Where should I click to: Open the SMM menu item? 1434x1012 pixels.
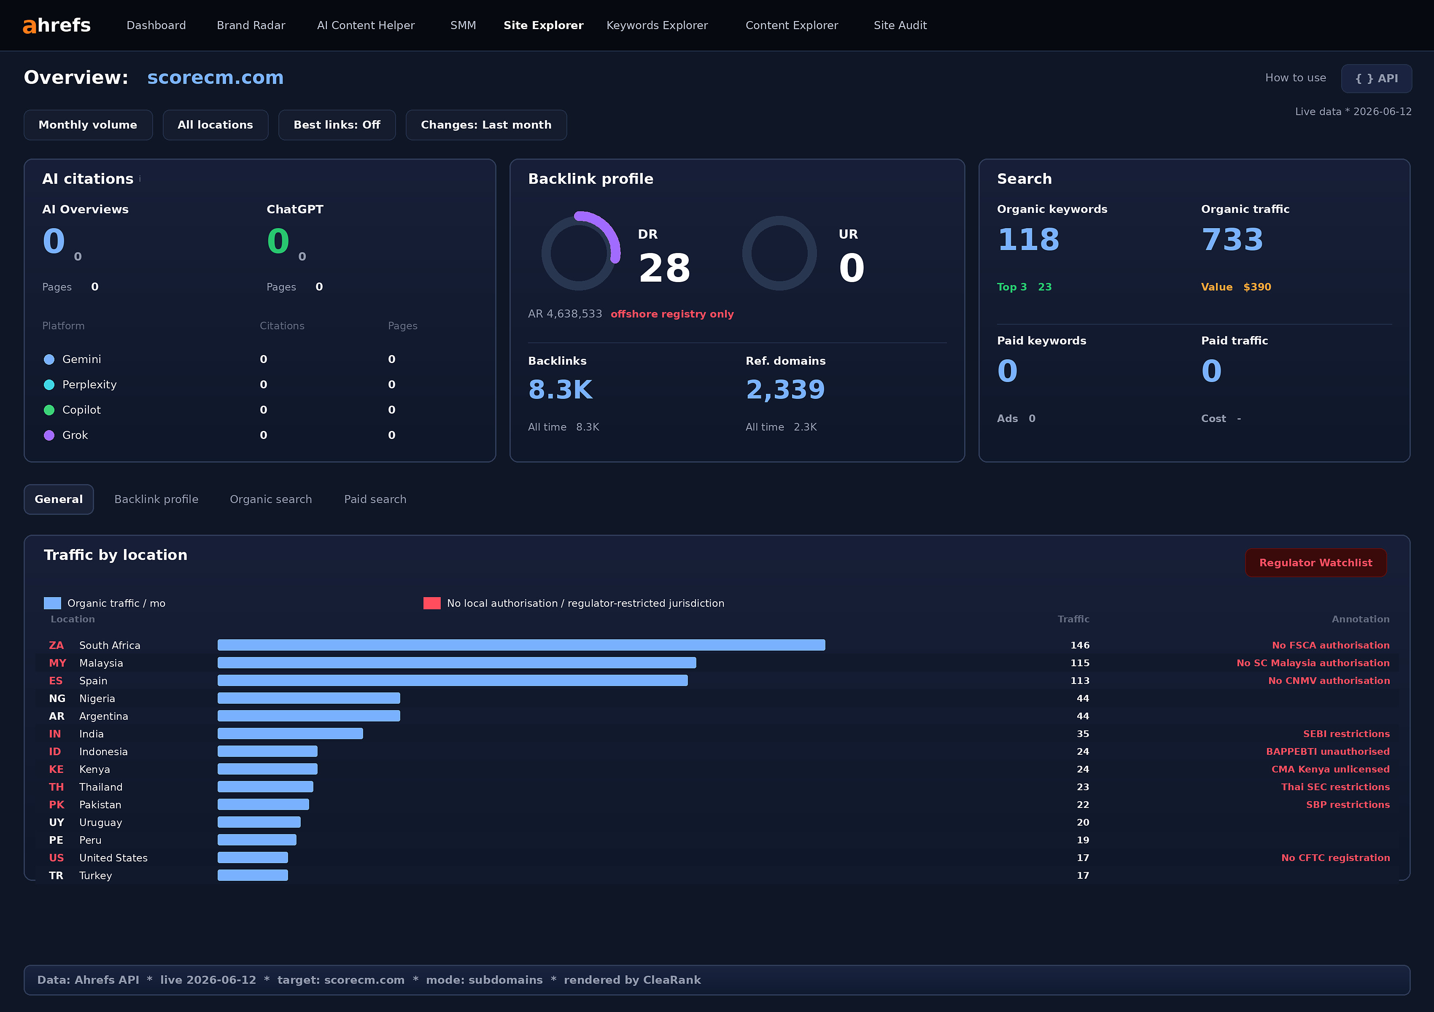click(464, 26)
